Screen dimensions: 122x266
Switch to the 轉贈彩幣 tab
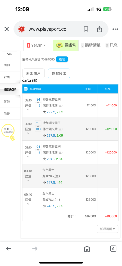click(59, 73)
